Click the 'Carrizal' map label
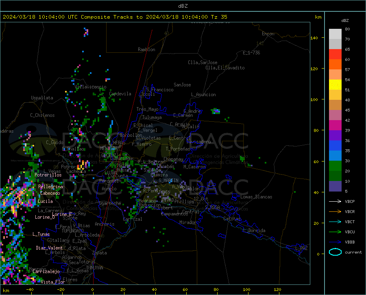The image size is (366, 295). coord(132,219)
